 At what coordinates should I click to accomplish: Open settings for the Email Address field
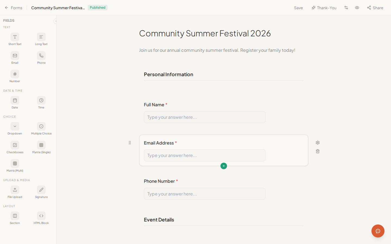pos(317,142)
